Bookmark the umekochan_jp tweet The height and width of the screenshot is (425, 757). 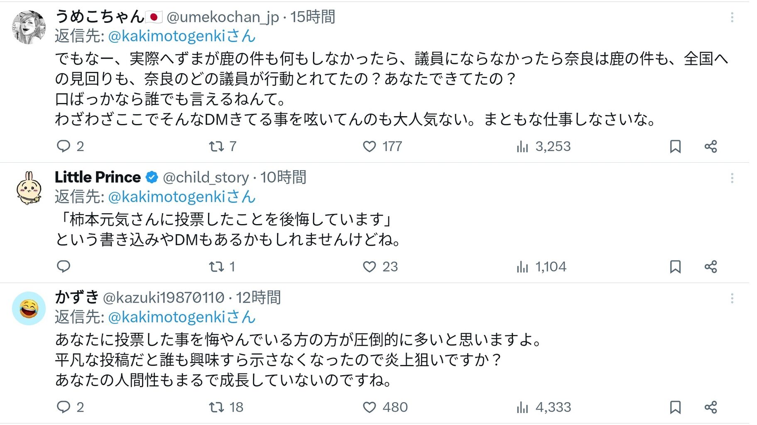coord(675,146)
